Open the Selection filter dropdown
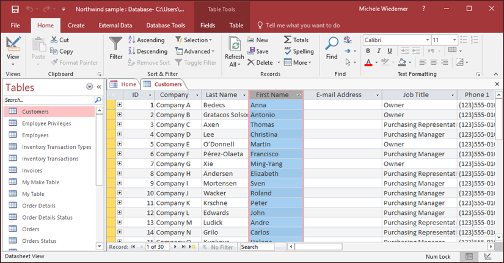The width and height of the screenshot is (504, 263). click(x=194, y=40)
